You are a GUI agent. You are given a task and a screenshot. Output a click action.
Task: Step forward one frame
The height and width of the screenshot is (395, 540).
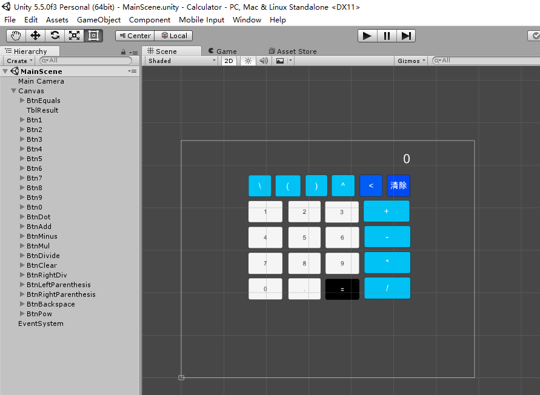coord(406,36)
